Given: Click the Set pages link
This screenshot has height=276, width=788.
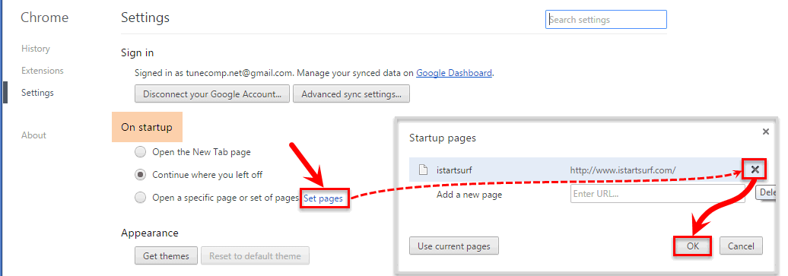Looking at the screenshot, I should pos(323,198).
